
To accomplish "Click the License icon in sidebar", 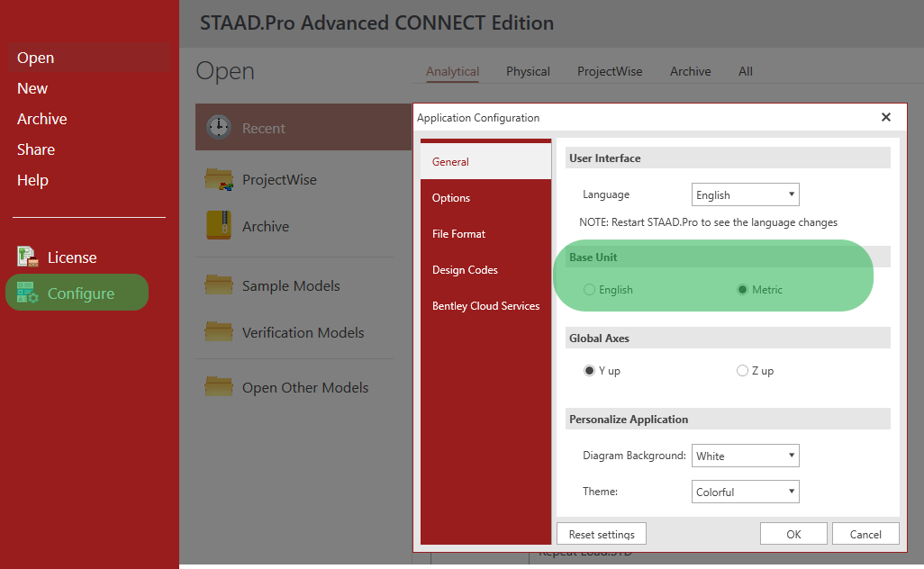I will (28, 257).
